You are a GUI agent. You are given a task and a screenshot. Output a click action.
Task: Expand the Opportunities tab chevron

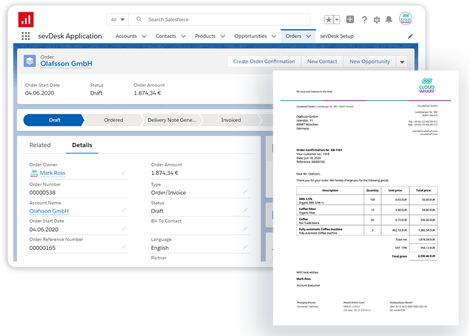pyautogui.click(x=274, y=36)
